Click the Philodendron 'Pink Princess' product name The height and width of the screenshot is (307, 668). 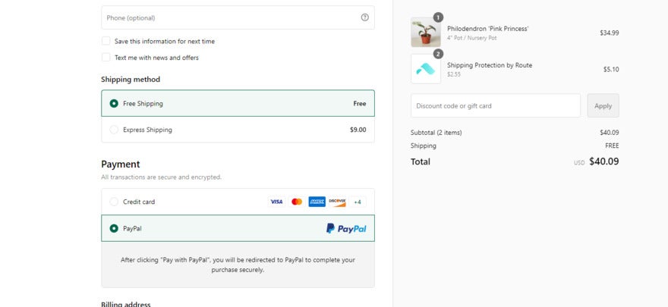[x=487, y=29]
